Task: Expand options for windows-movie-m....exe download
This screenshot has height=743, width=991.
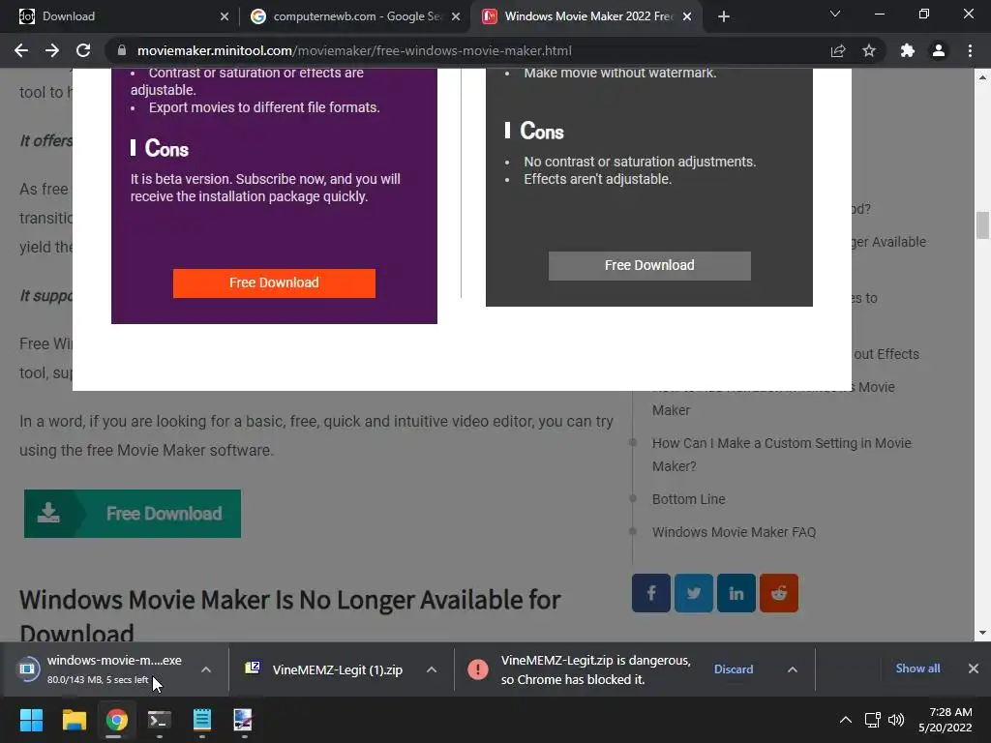Action: click(x=206, y=669)
